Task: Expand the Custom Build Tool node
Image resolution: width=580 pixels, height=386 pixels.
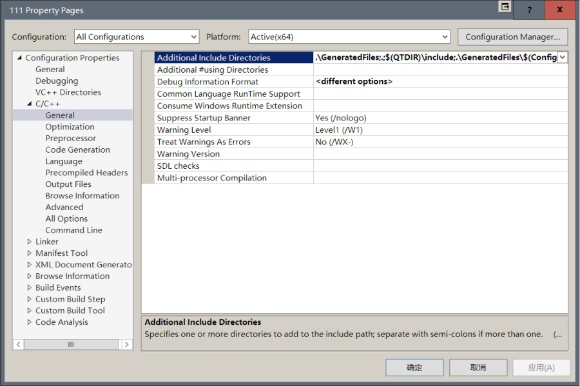Action: point(29,311)
